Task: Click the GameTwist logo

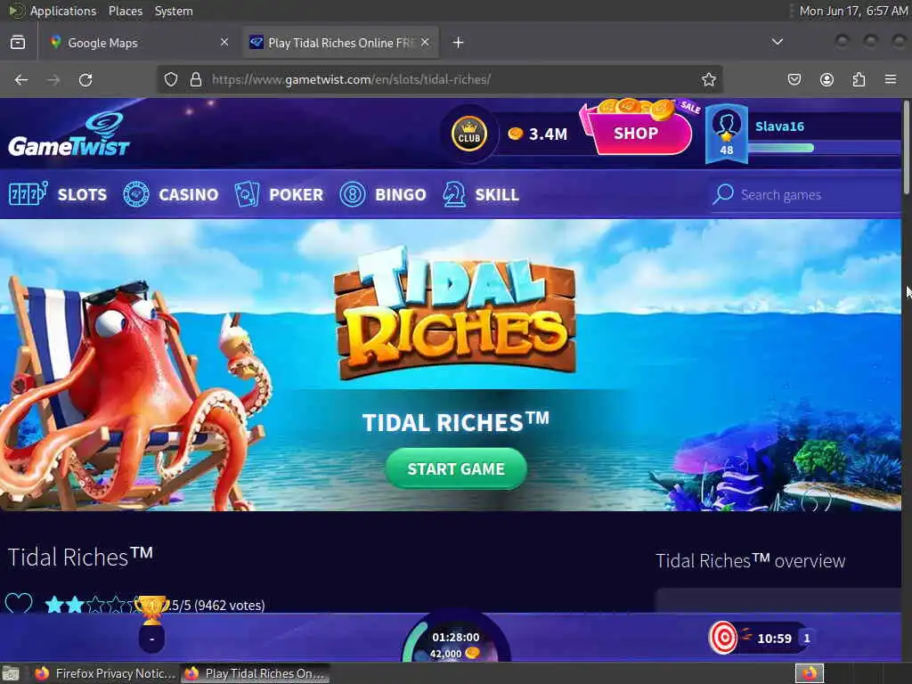Action: (69, 135)
